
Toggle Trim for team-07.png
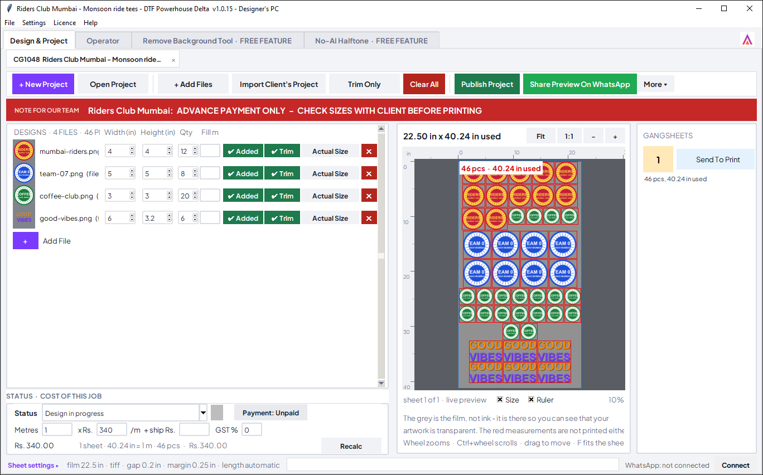(x=282, y=173)
